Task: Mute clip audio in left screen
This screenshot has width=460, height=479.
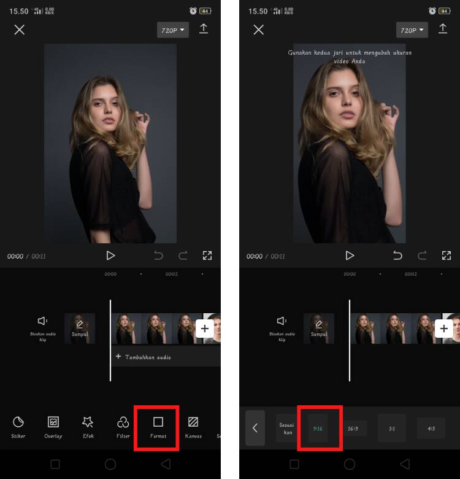Action: pos(43,329)
